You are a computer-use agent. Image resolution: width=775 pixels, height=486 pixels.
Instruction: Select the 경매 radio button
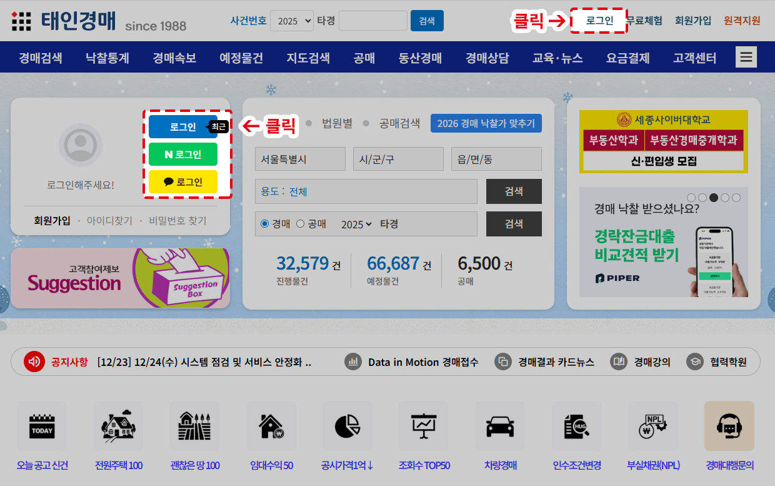tap(264, 224)
